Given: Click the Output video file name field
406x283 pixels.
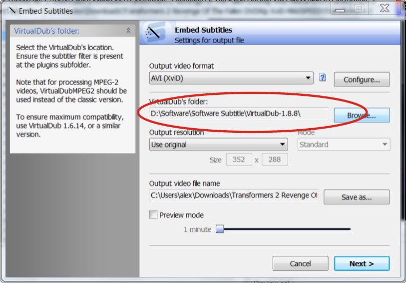Looking at the screenshot, I should tap(234, 195).
